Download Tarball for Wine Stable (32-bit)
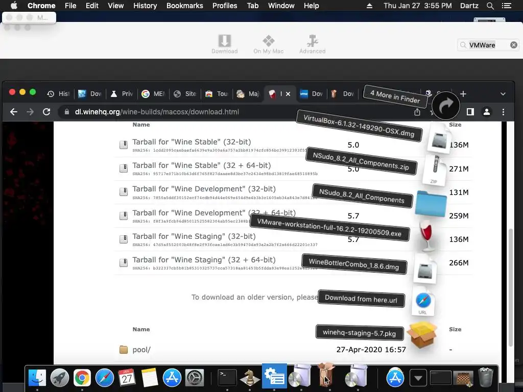Image resolution: width=523 pixels, height=392 pixels. (192, 142)
